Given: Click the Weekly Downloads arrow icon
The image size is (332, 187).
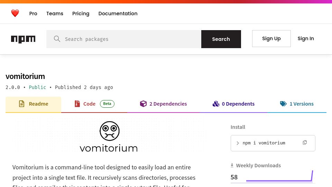Looking at the screenshot, I should 232,166.
